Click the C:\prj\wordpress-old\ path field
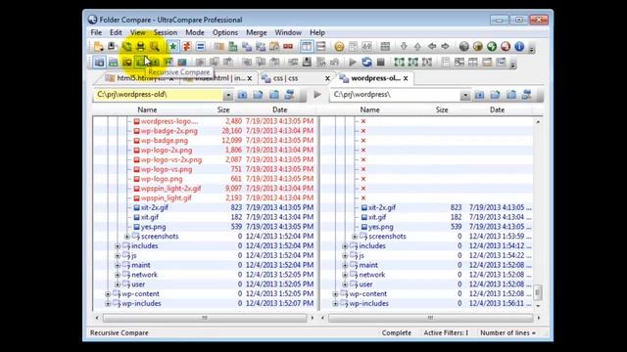 [x=159, y=95]
